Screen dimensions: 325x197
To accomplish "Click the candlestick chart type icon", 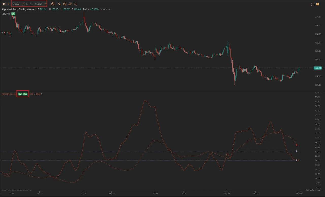I will (x=4, y=4).
